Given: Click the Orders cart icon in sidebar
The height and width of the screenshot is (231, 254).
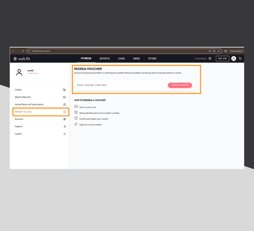Looking at the screenshot, I should [x=64, y=90].
